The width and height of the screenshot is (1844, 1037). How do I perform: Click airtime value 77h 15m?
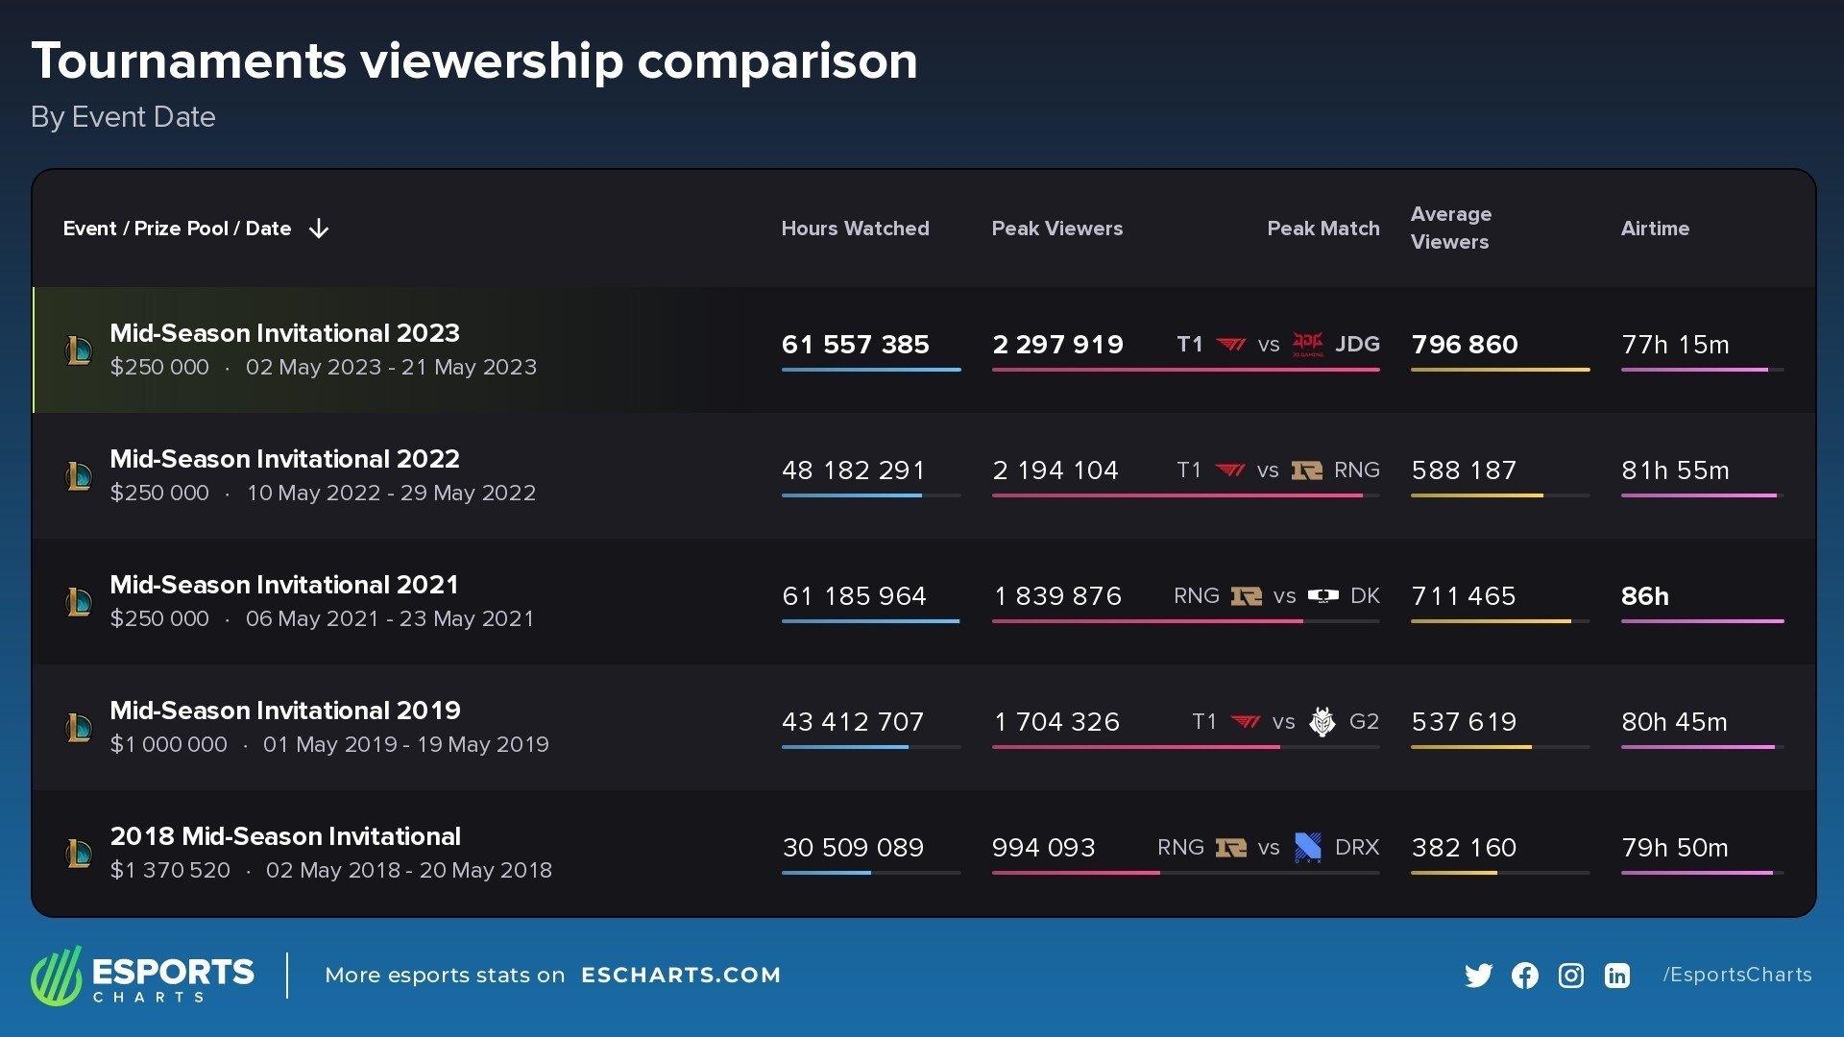tap(1675, 345)
